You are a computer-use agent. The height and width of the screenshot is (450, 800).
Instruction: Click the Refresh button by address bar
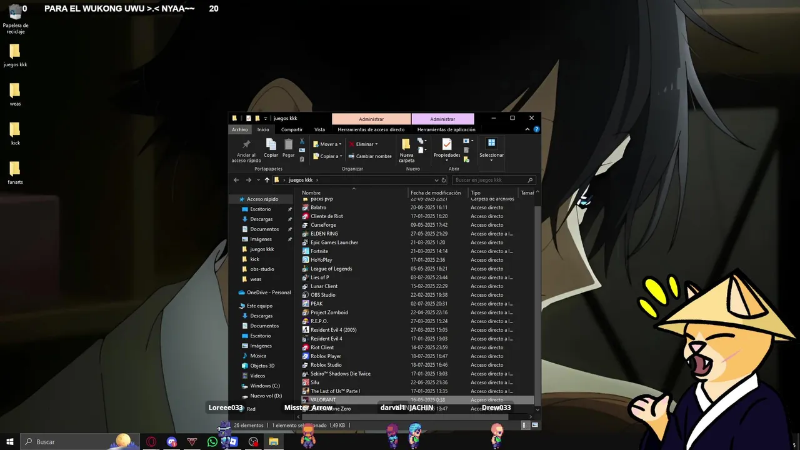coord(444,180)
